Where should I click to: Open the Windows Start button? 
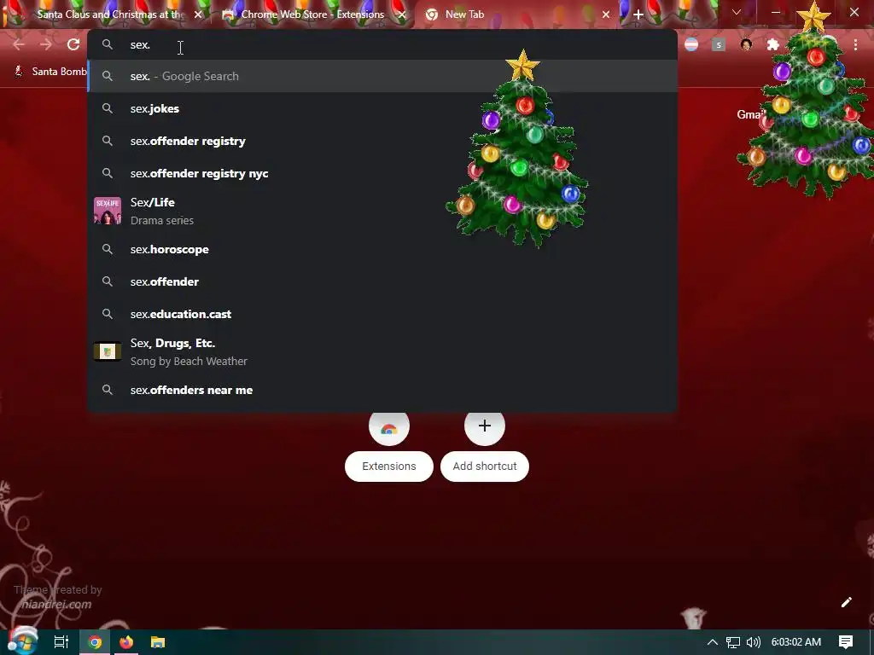pyautogui.click(x=22, y=641)
